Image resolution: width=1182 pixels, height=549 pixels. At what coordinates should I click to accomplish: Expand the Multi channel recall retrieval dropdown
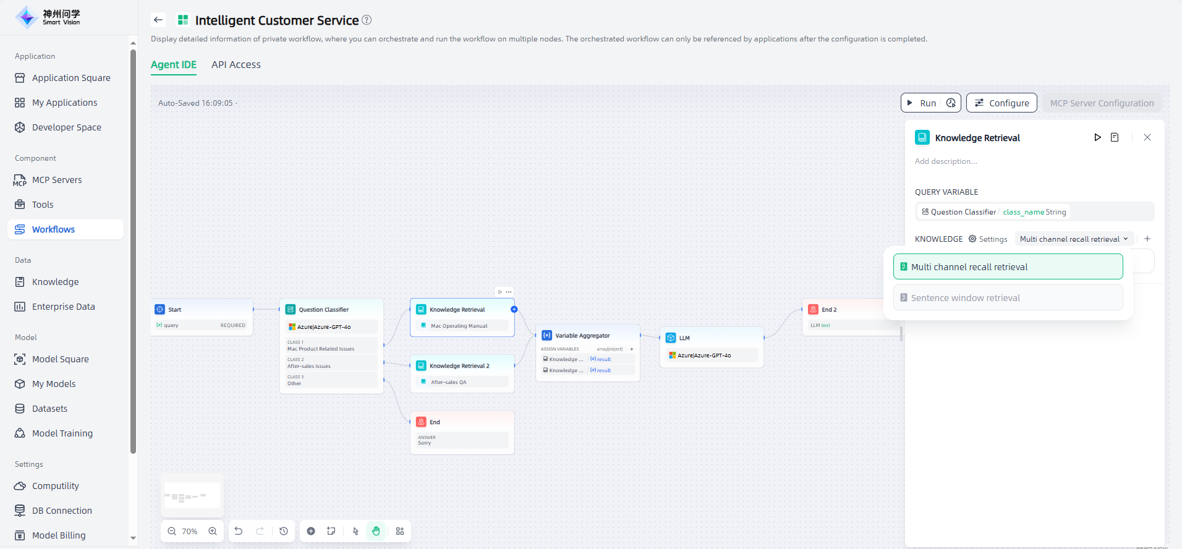(x=1074, y=239)
